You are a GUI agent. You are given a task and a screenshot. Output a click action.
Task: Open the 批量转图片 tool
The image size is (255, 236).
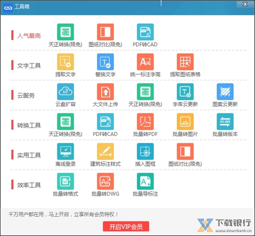pos(185,121)
